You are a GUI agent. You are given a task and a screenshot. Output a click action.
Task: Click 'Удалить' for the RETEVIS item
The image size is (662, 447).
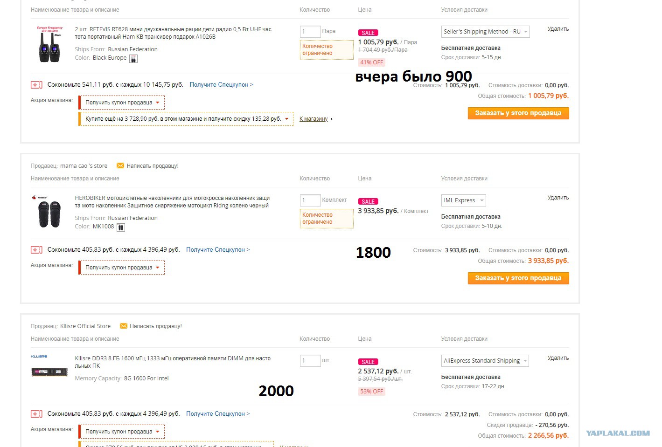(558, 29)
